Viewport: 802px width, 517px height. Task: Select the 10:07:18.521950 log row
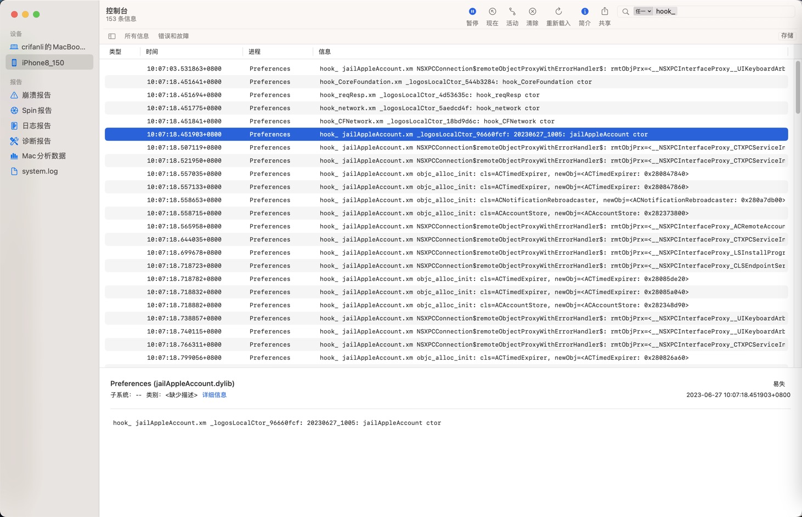pyautogui.click(x=446, y=160)
